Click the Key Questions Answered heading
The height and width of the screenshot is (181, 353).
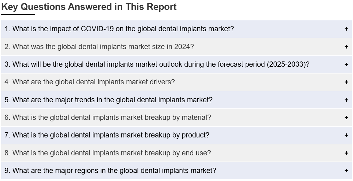click(x=89, y=7)
